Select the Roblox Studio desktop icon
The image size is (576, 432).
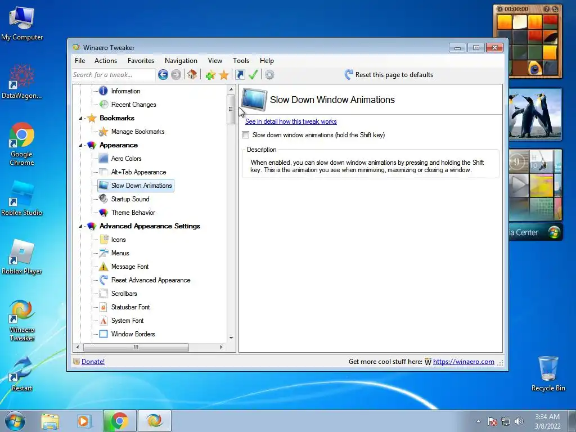(22, 199)
